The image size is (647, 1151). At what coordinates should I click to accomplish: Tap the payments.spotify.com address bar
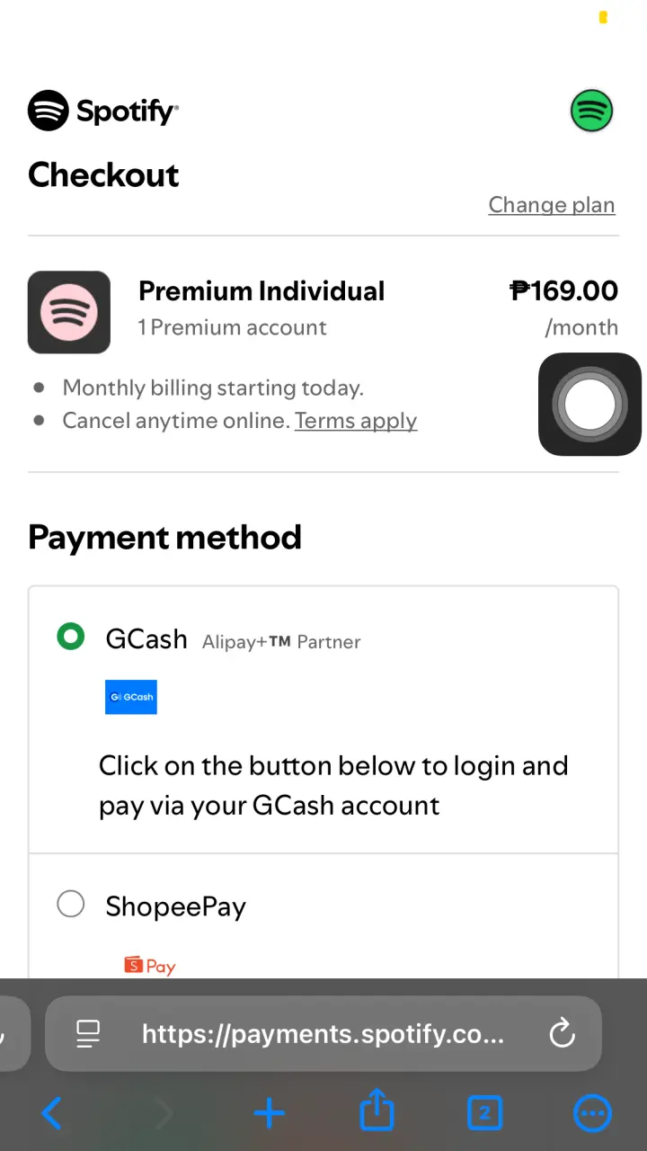(x=323, y=1033)
